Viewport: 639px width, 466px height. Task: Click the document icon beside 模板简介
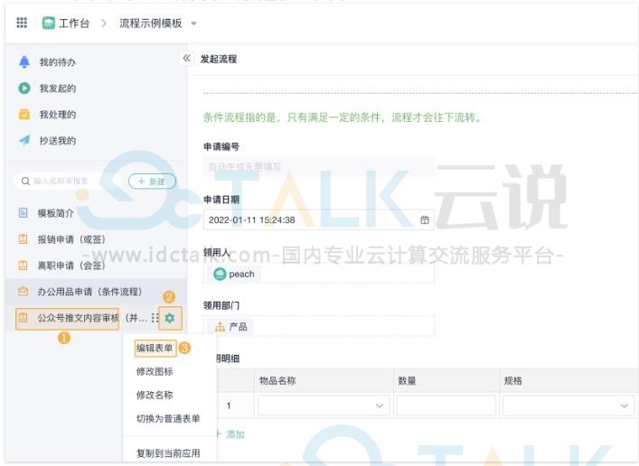point(23,212)
